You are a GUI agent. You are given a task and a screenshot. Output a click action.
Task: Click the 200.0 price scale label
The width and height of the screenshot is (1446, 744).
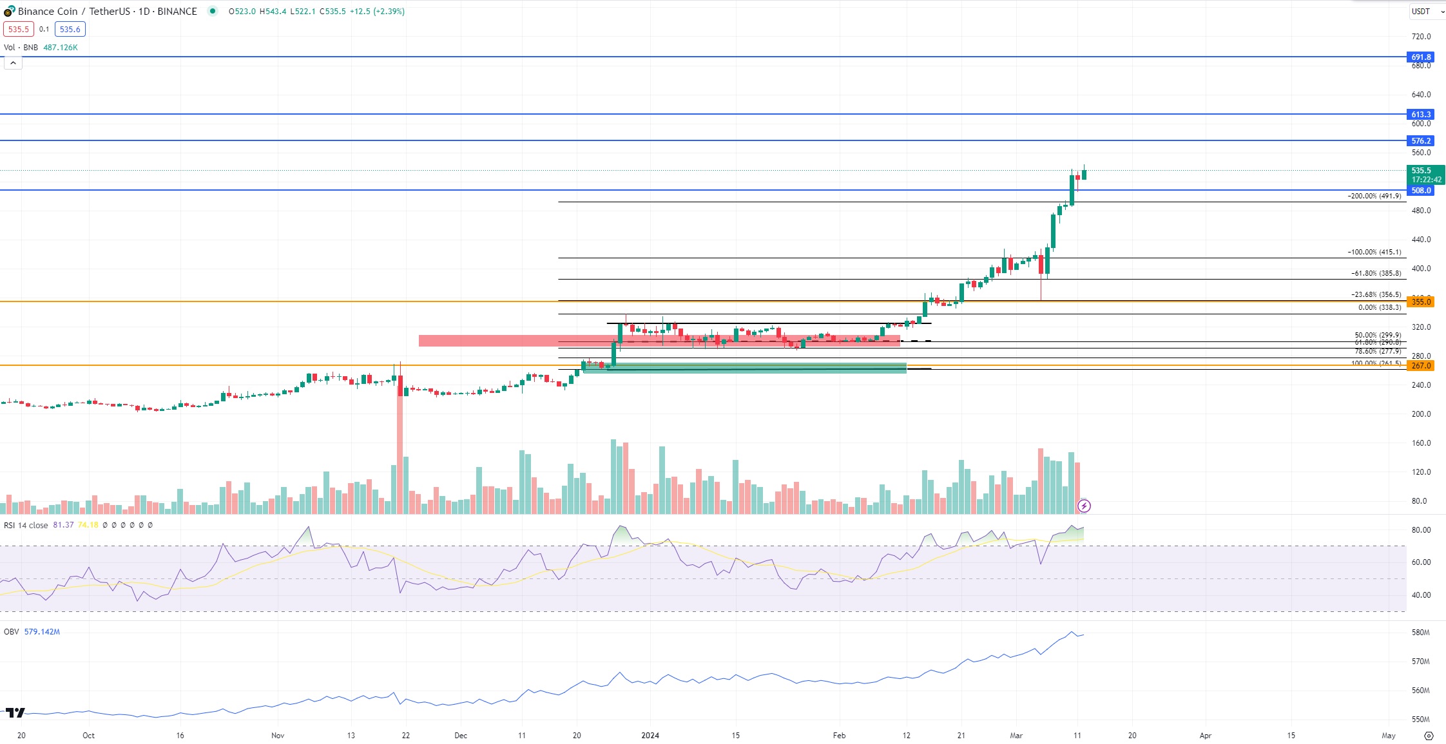tap(1421, 414)
